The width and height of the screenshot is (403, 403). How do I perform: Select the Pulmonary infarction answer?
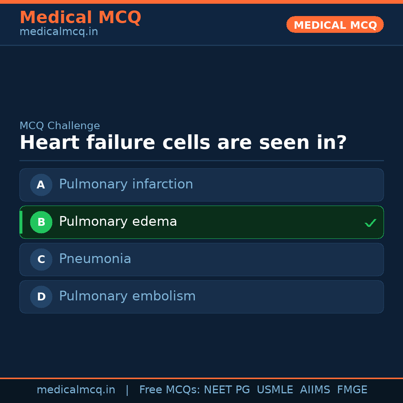[x=126, y=184]
